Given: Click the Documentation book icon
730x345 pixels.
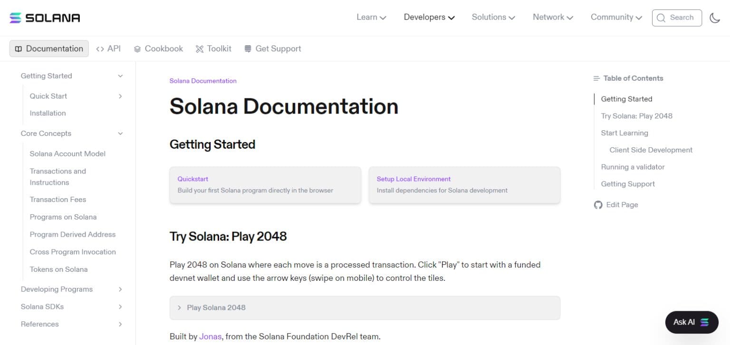Looking at the screenshot, I should tap(18, 48).
